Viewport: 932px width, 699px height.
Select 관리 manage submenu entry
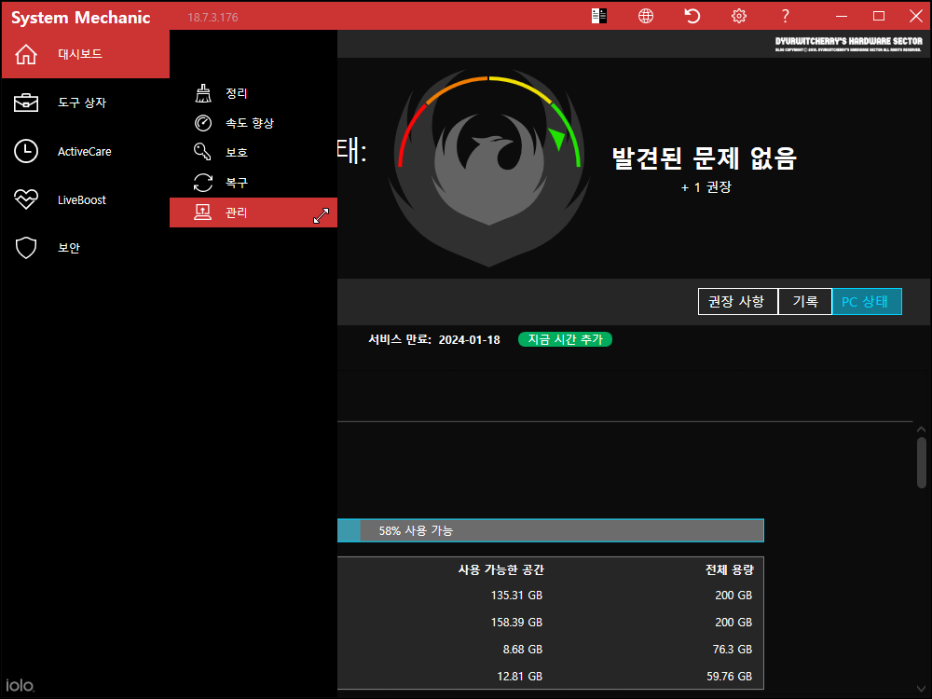tap(254, 212)
